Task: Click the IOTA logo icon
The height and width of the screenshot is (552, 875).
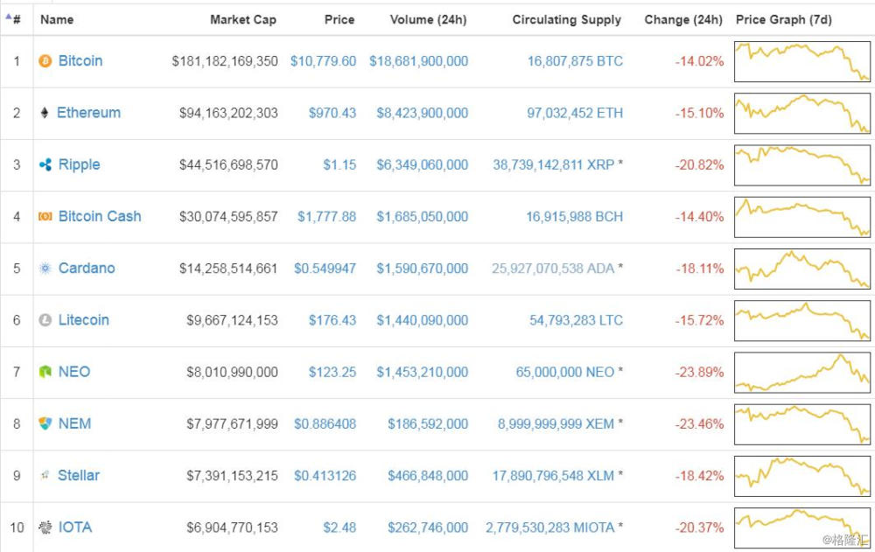Action: (x=45, y=528)
